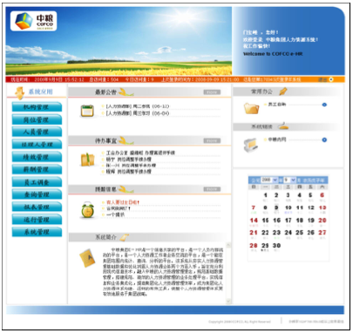Open 系统管理 at the bottom of the sidebar

click(37, 232)
